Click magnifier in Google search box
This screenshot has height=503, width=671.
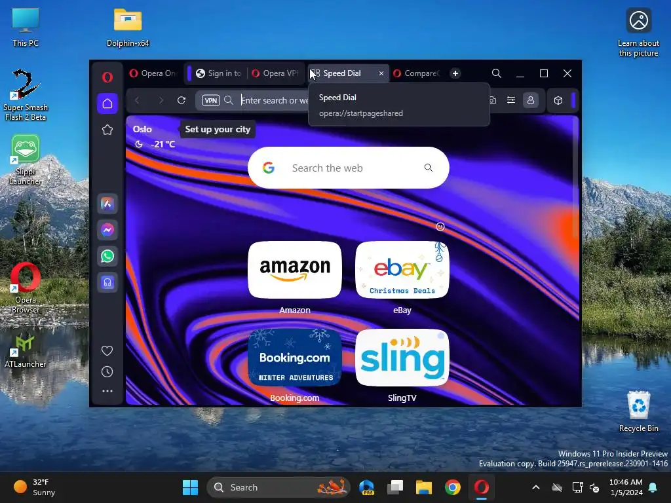(429, 168)
